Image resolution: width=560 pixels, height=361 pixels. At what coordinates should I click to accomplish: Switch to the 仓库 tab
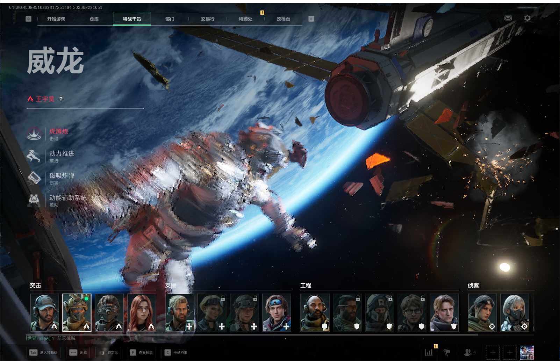94,19
